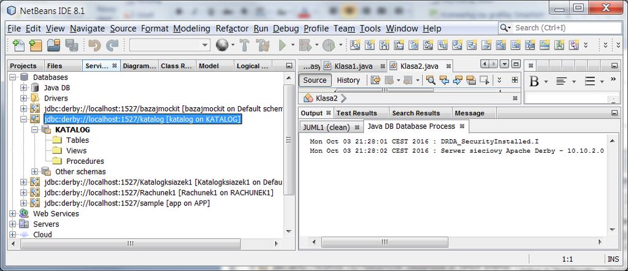Click the New File toolbar icon
The height and width of the screenshot is (271, 628).
[x=18, y=45]
